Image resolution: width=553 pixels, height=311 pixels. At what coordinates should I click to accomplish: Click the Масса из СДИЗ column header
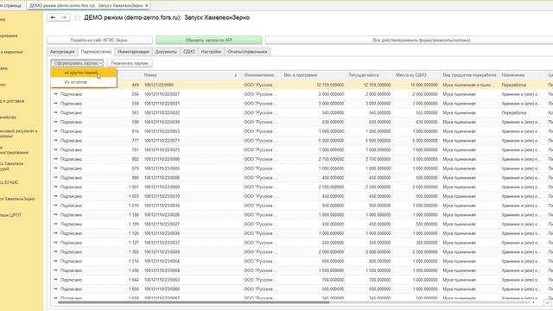click(x=416, y=75)
